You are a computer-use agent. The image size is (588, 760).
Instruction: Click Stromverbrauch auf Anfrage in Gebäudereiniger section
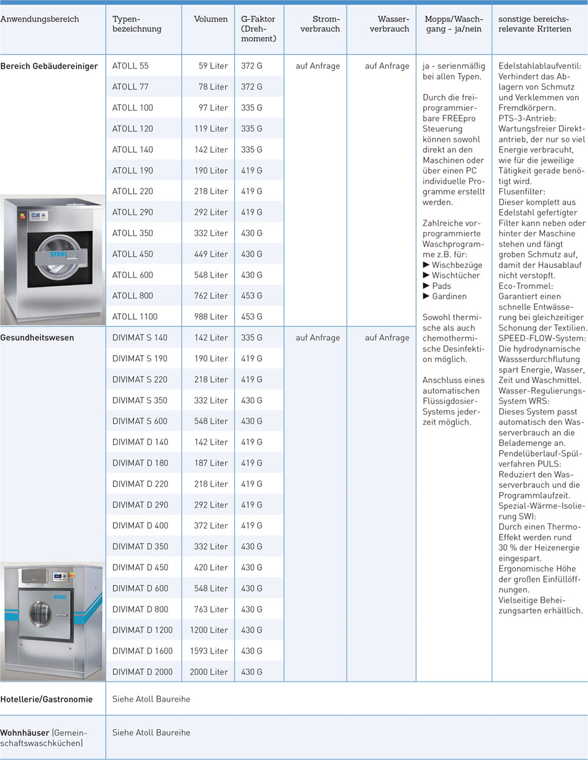click(318, 66)
